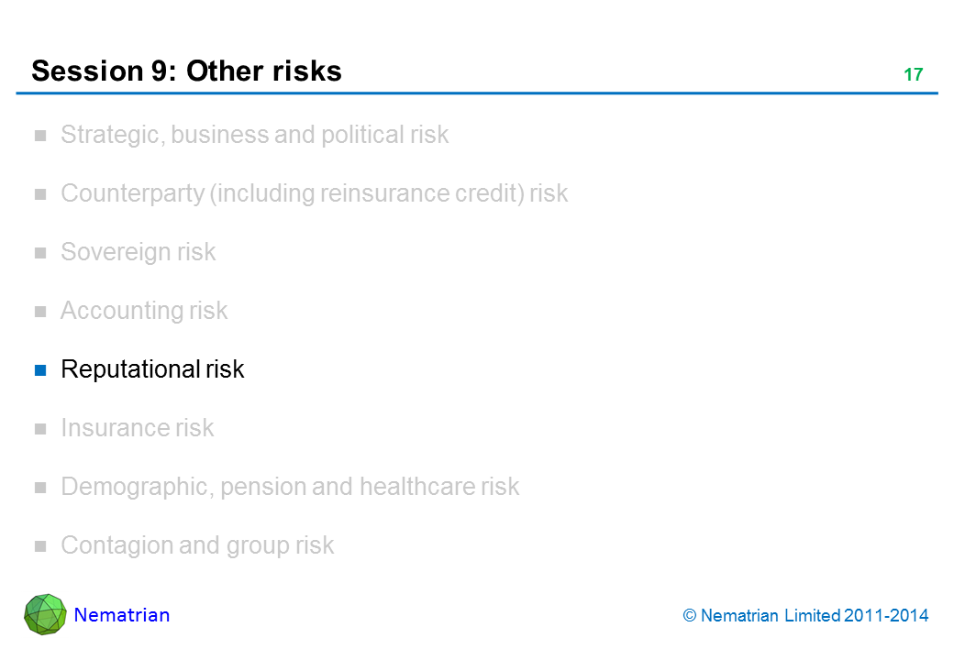Pick the Contagion and group risk item

point(197,545)
